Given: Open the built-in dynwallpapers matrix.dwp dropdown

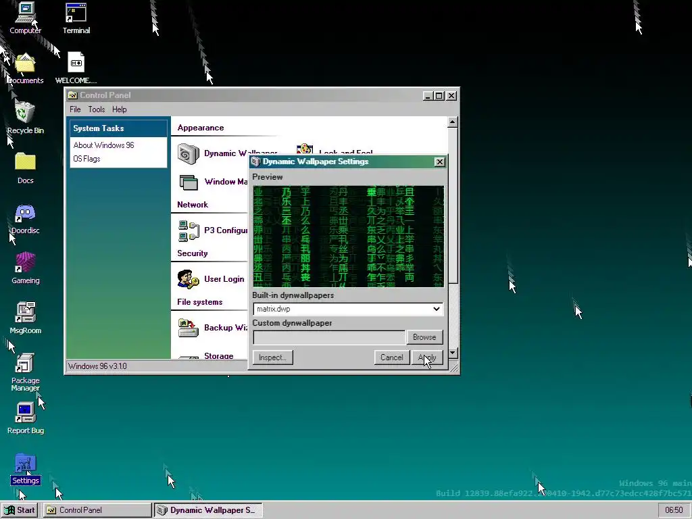Looking at the screenshot, I should pos(348,309).
